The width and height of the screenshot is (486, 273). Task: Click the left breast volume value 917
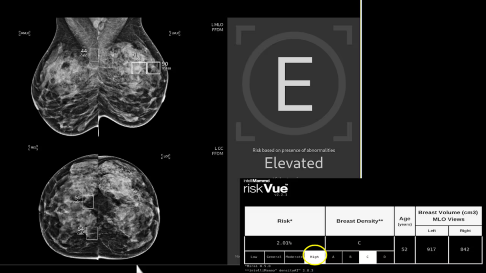click(431, 249)
